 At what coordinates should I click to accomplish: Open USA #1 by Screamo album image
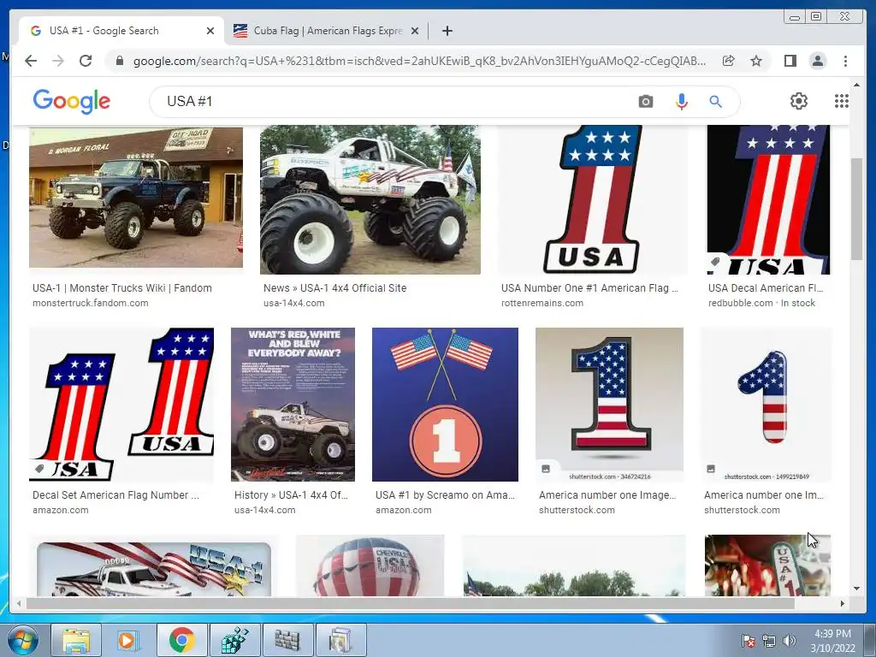point(445,405)
